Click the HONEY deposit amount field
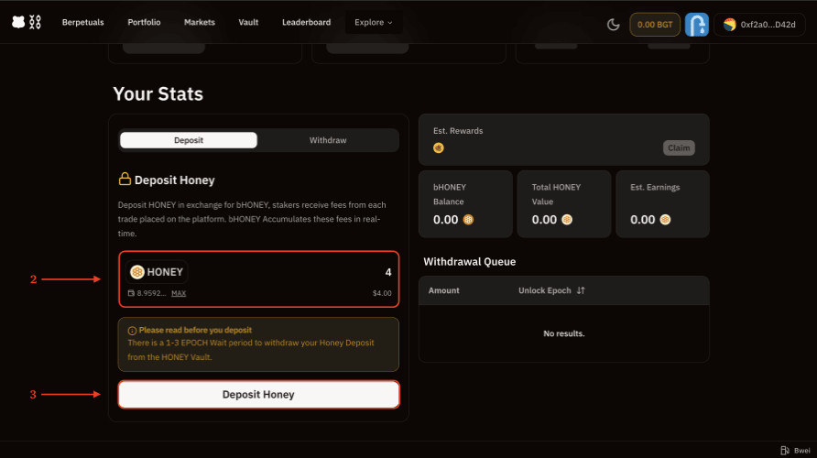The height and width of the screenshot is (458, 817). pyautogui.click(x=311, y=272)
